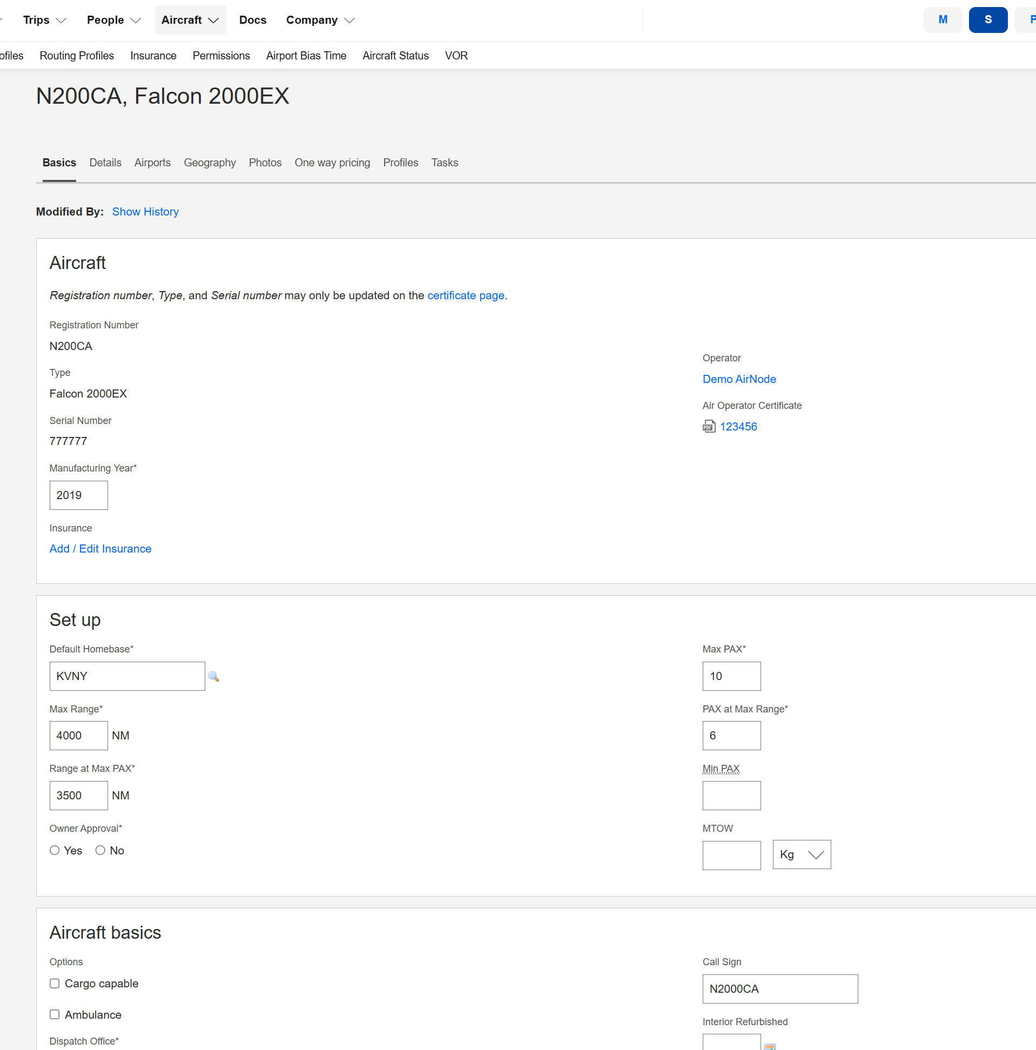1036x1050 pixels.
Task: Expand the Aircraft menu
Action: [190, 20]
